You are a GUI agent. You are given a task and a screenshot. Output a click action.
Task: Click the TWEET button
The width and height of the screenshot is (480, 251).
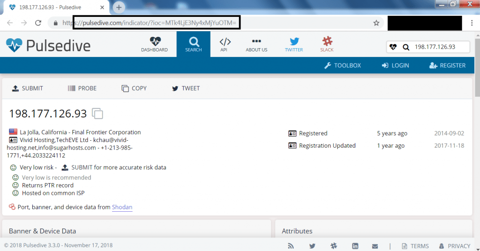click(186, 88)
